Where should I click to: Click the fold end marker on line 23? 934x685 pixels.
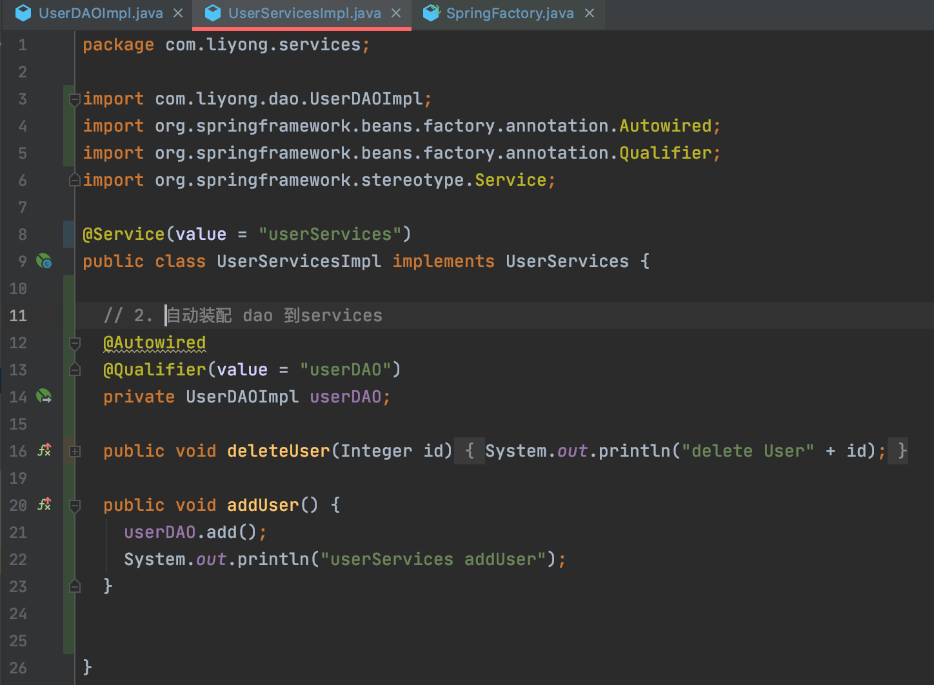pos(75,586)
